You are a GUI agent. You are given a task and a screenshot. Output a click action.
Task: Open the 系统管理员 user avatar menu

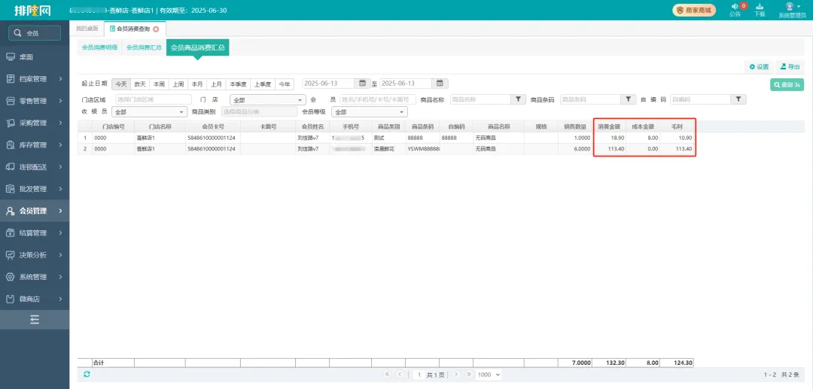click(790, 8)
